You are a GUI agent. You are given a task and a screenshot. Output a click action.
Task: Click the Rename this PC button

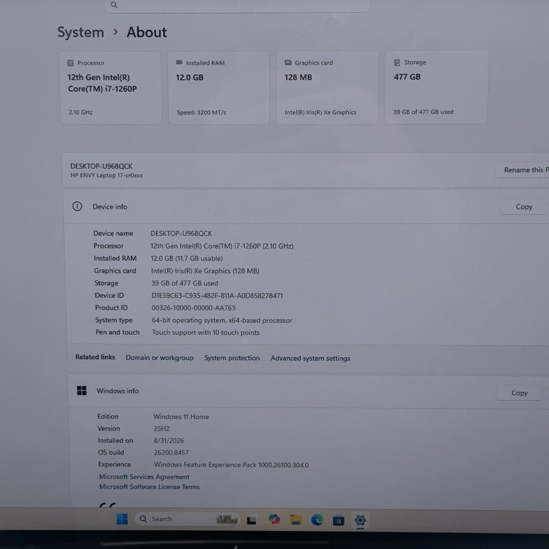523,170
